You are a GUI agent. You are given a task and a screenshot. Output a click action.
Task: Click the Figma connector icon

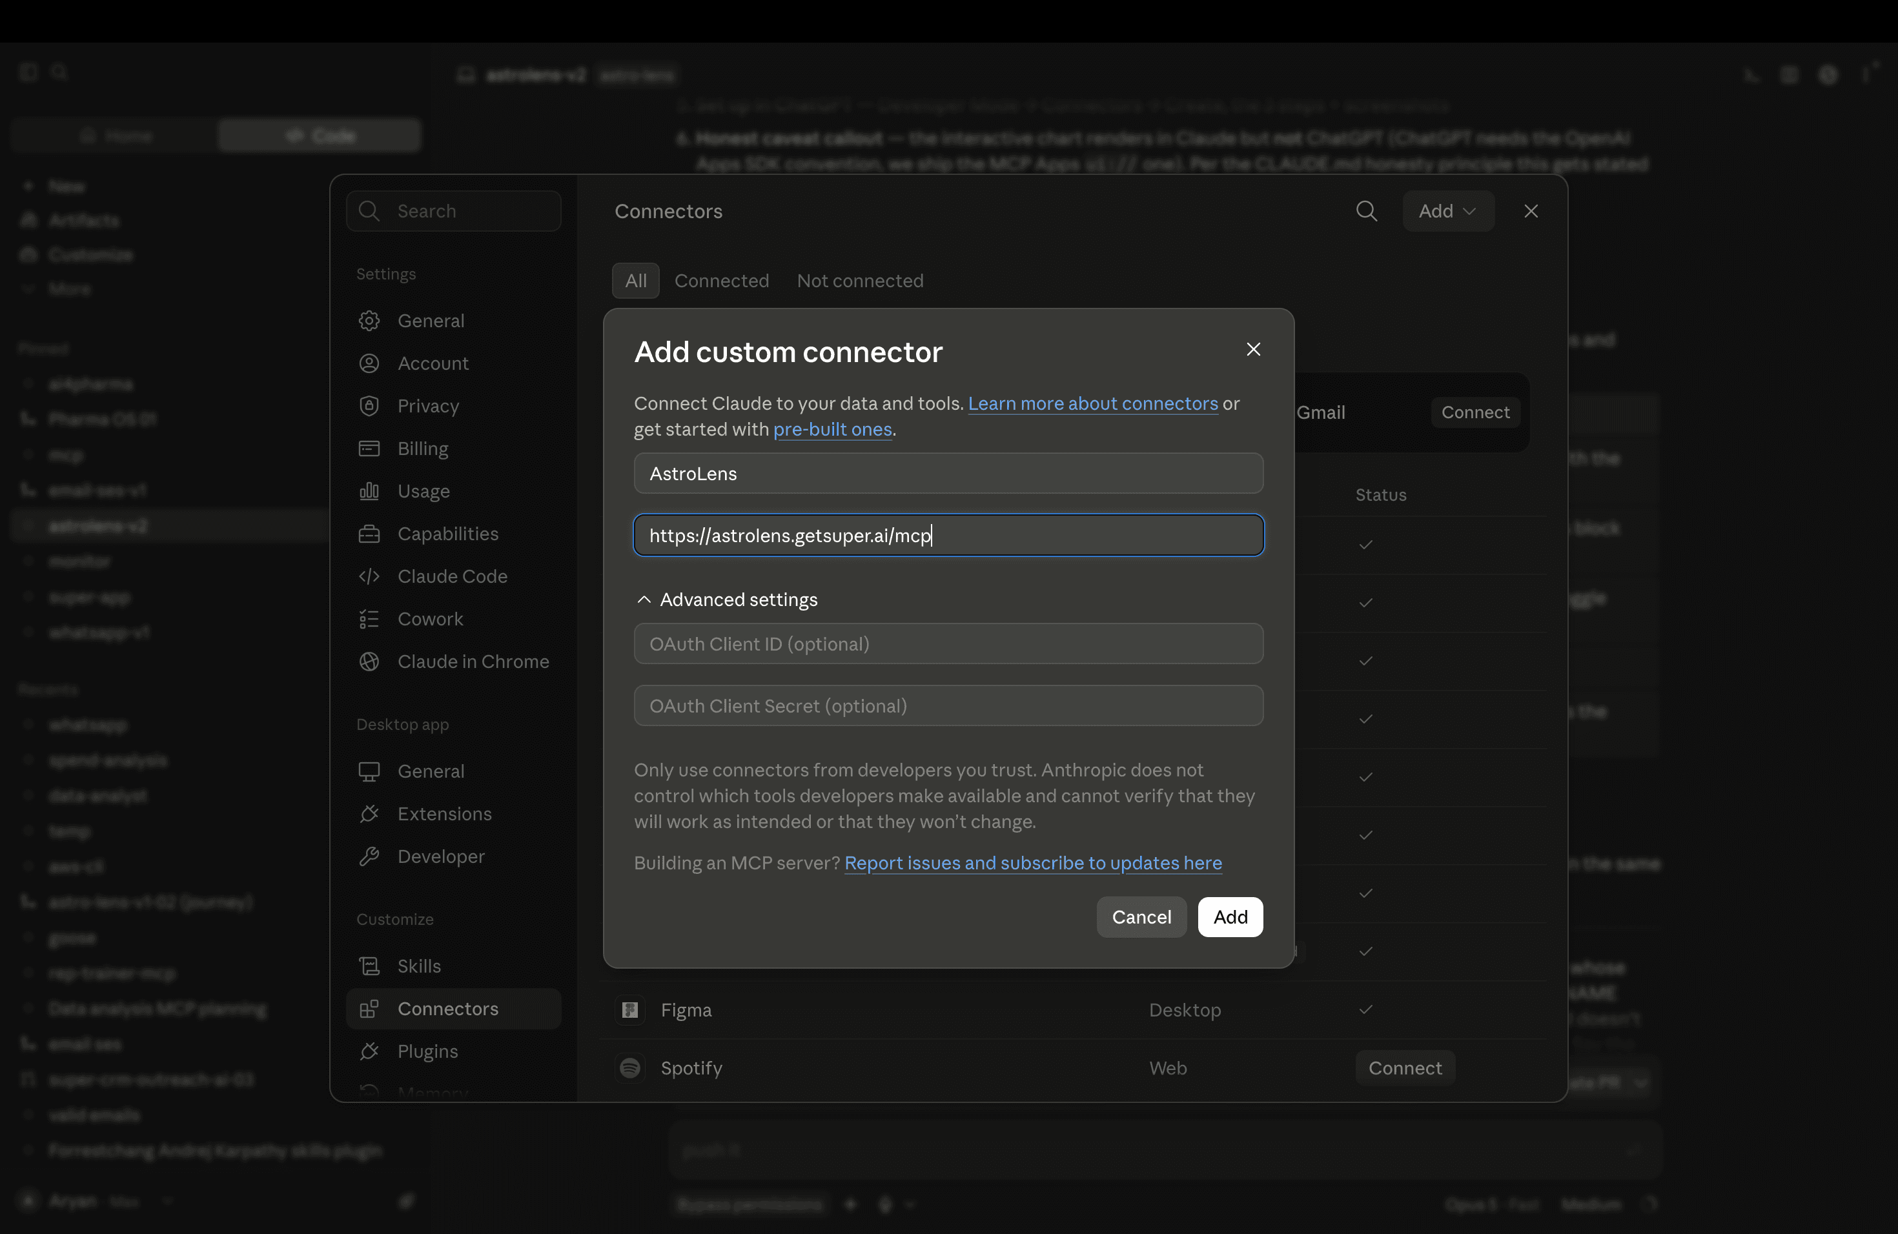click(x=629, y=1010)
